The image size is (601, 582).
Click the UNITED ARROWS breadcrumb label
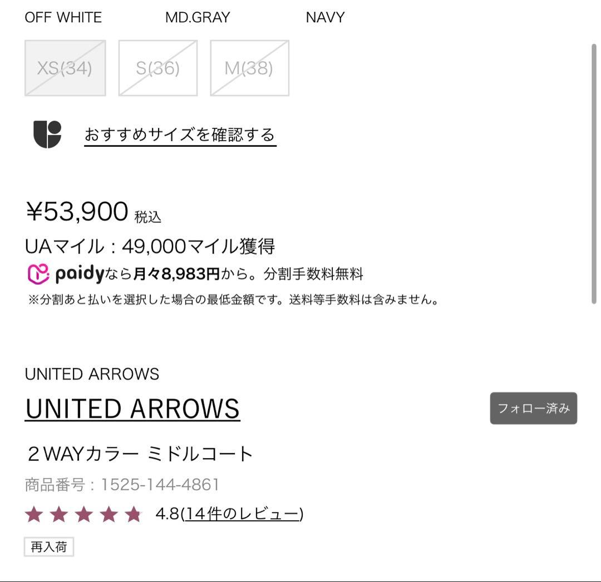[x=92, y=374]
